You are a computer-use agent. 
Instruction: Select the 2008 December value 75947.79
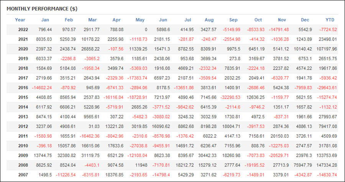pos(302,165)
